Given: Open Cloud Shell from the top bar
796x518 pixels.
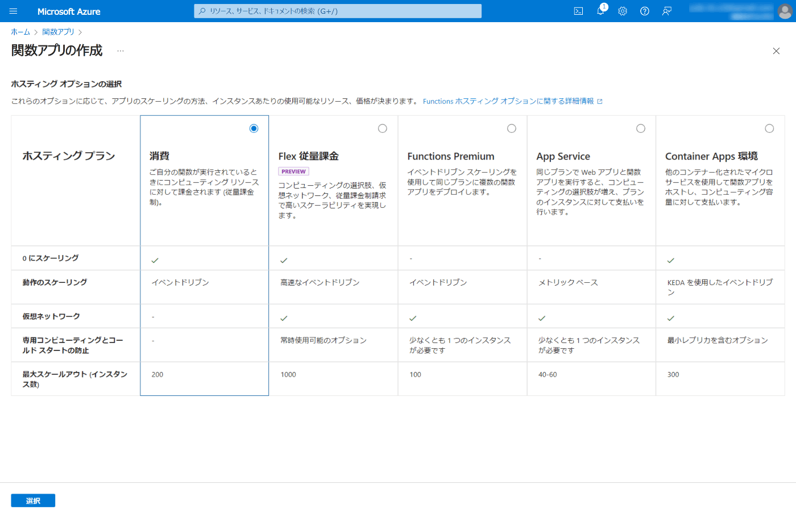Looking at the screenshot, I should coord(578,11).
